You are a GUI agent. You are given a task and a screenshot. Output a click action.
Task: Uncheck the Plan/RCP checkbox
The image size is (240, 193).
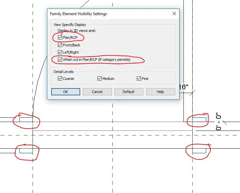[60, 38]
